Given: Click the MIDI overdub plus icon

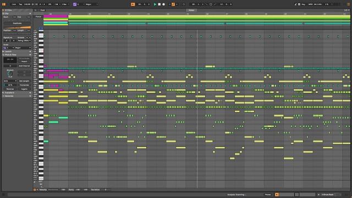Looking at the screenshot, I should (170, 4).
